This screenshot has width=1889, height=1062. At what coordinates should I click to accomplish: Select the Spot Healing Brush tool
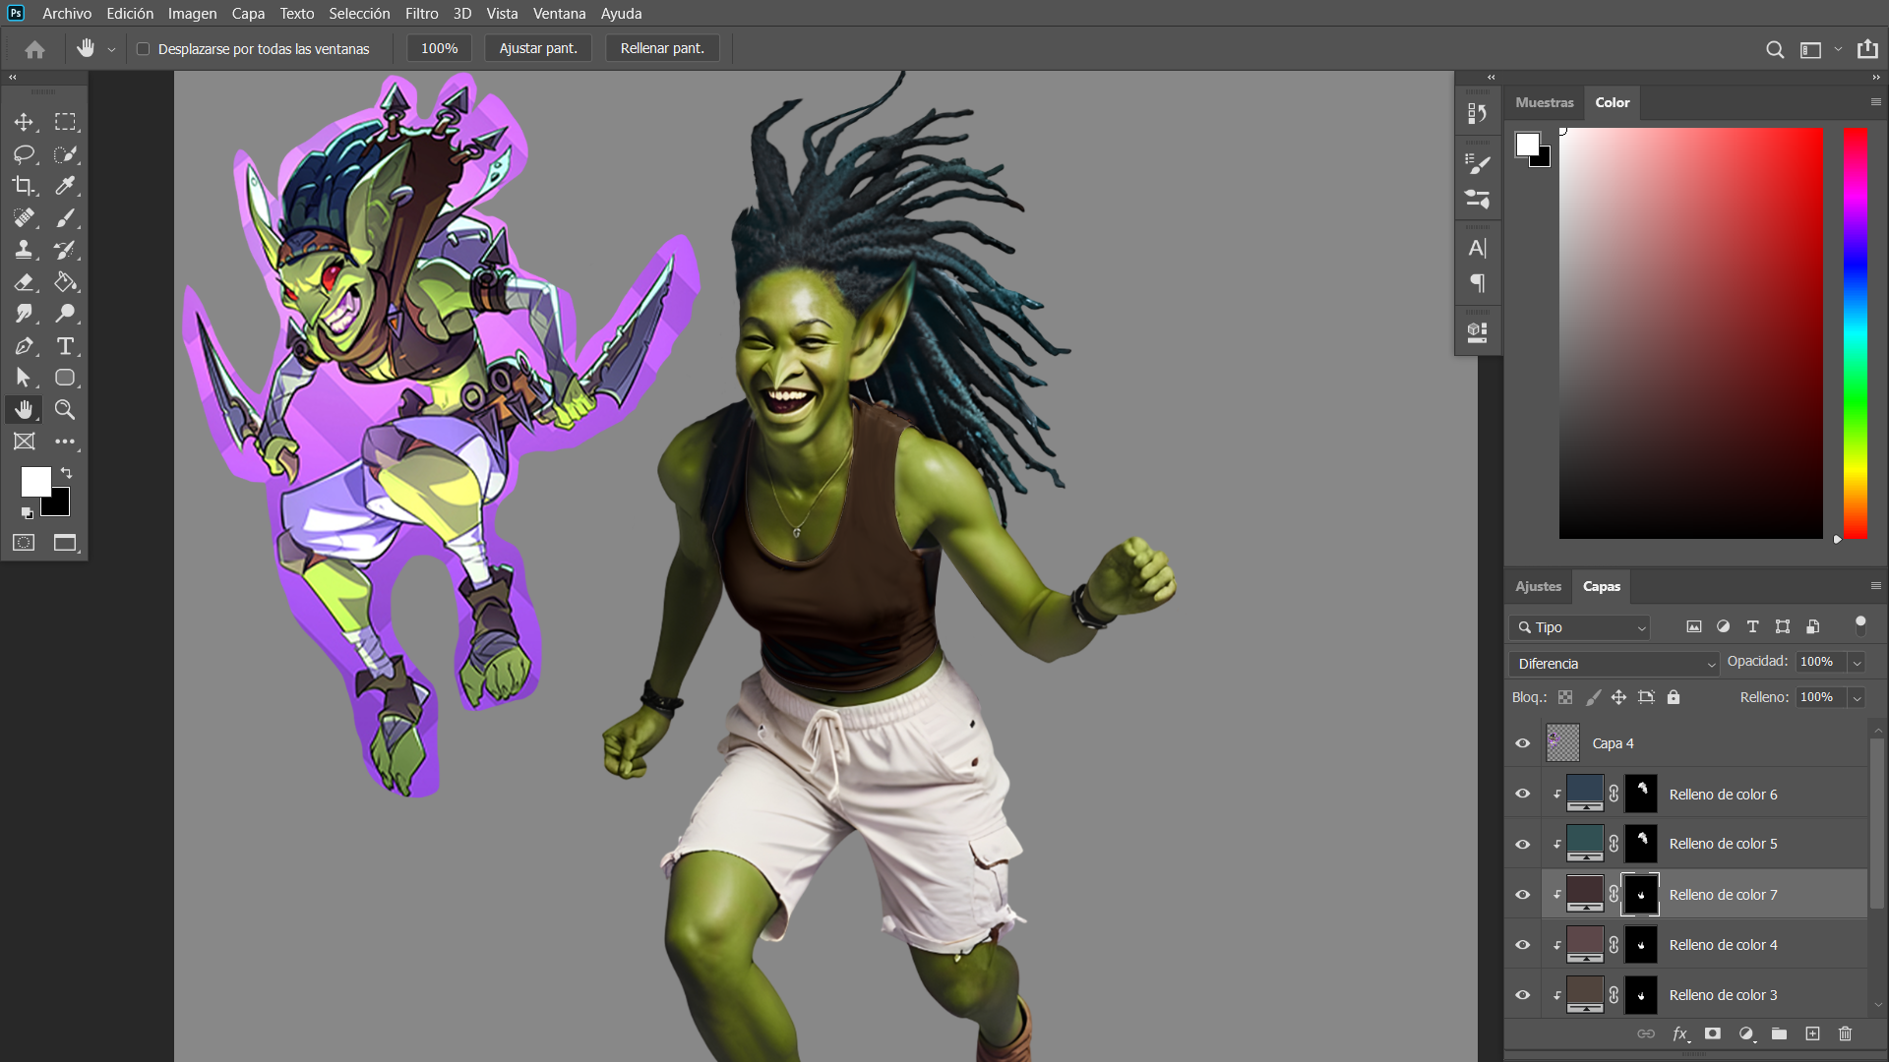click(24, 218)
